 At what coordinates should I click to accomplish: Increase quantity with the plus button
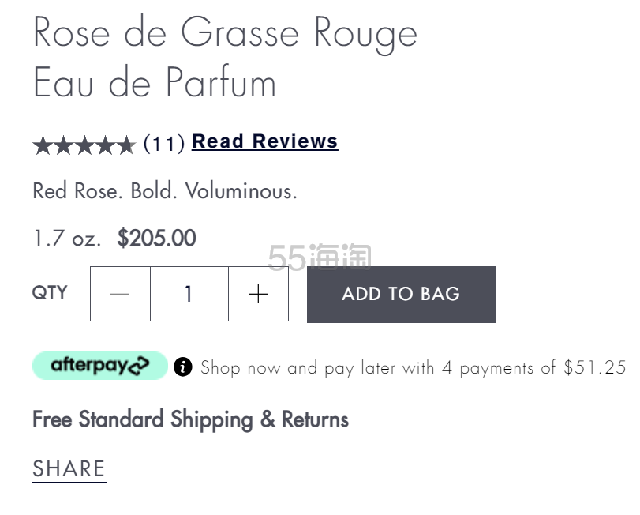pyautogui.click(x=258, y=294)
